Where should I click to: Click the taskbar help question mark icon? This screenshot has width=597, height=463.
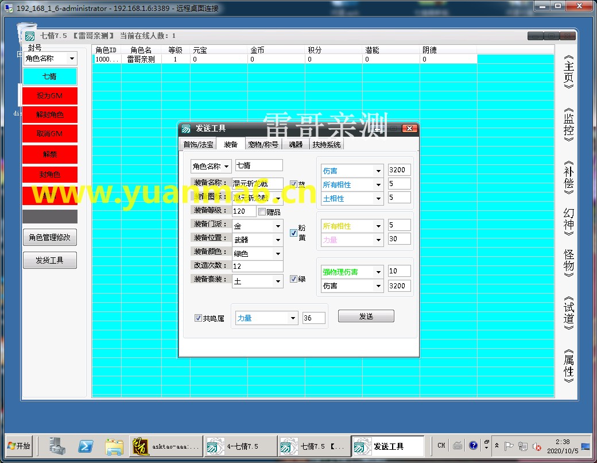point(473,445)
